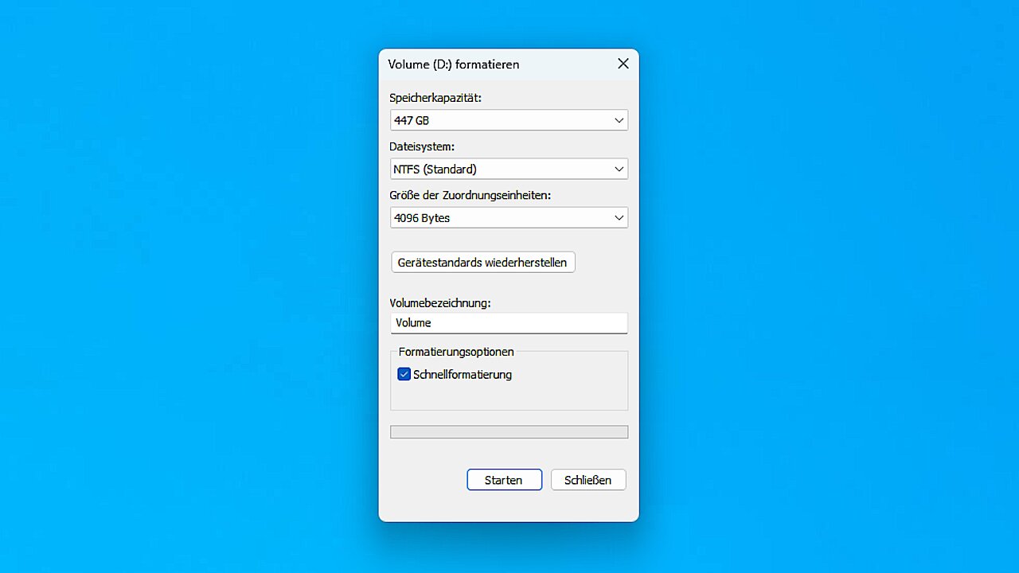
Task: Expand the allocation unit size dropdown (4096 Bytes)
Action: point(502,218)
